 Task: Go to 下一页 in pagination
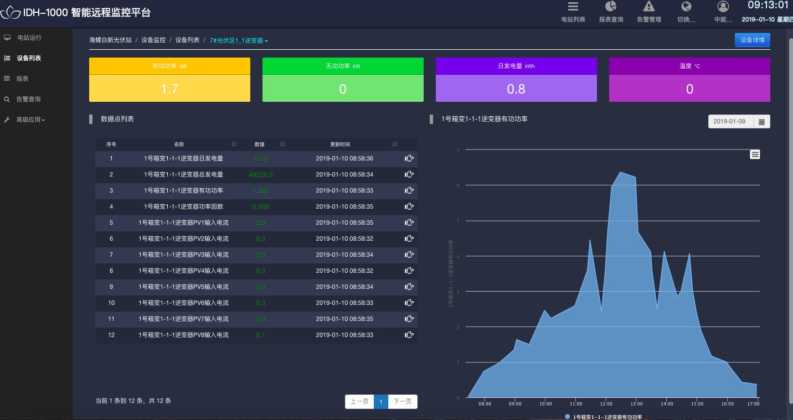(402, 402)
